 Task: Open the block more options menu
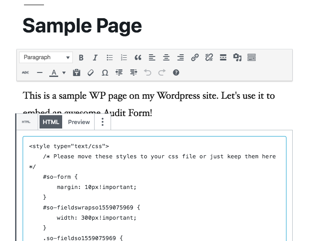click(103, 122)
